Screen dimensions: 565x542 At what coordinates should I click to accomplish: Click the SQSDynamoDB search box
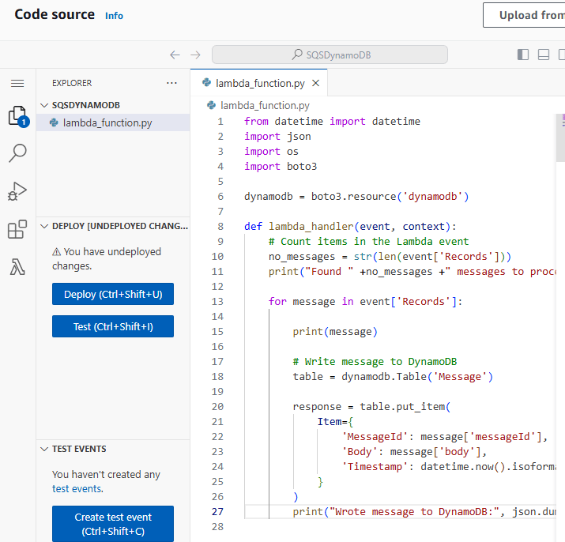330,55
